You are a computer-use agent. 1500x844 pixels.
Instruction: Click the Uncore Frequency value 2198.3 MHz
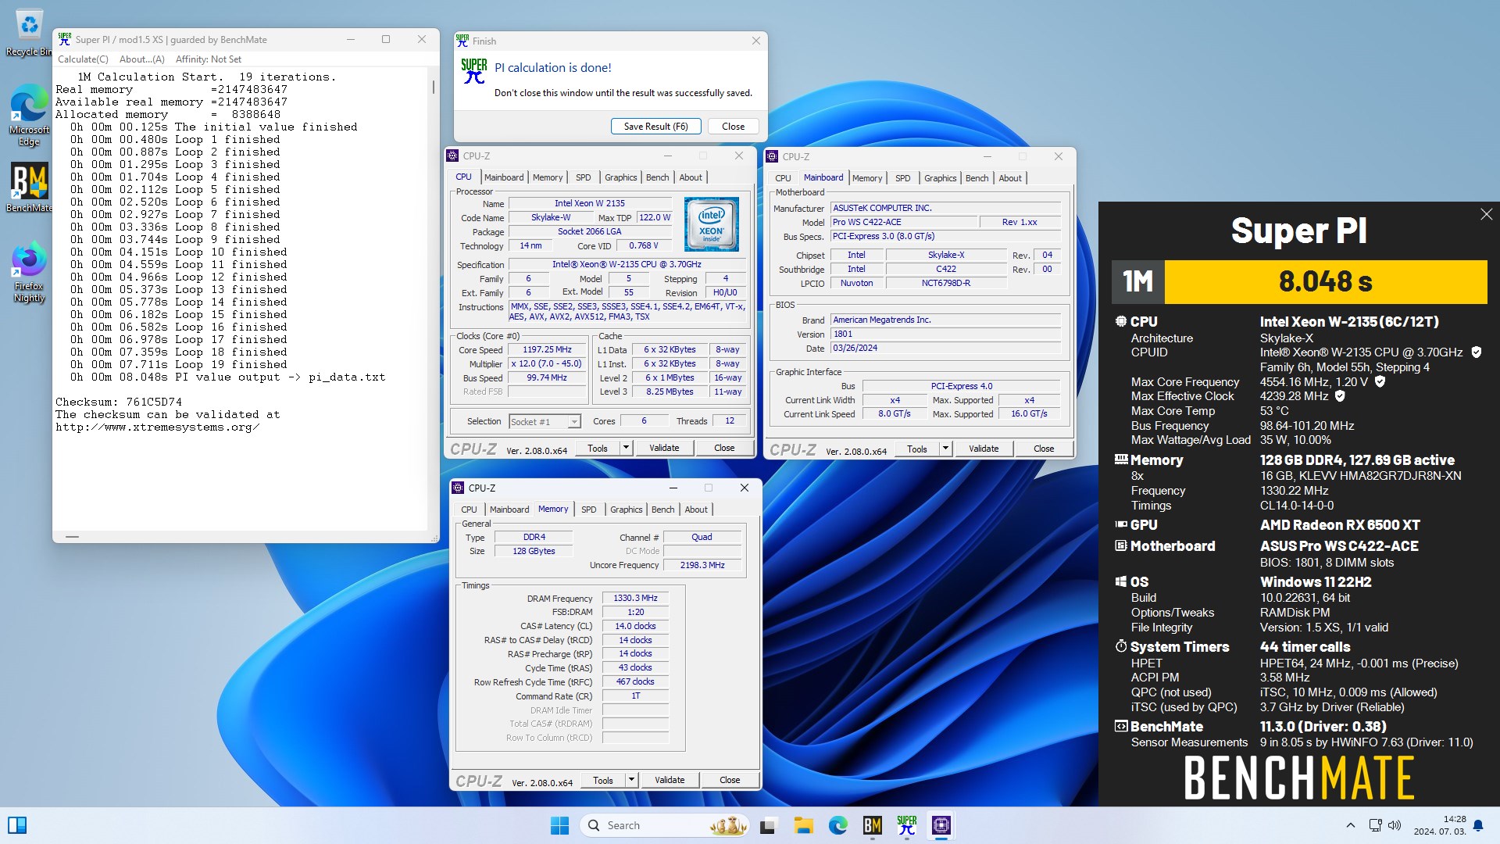pyautogui.click(x=702, y=565)
